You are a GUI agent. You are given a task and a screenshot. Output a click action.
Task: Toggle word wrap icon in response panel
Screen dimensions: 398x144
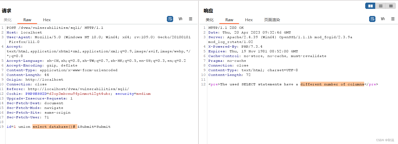pos(372,19)
